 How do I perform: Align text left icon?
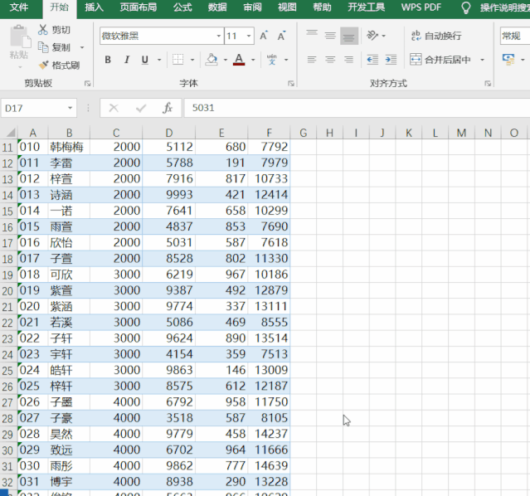pos(312,60)
